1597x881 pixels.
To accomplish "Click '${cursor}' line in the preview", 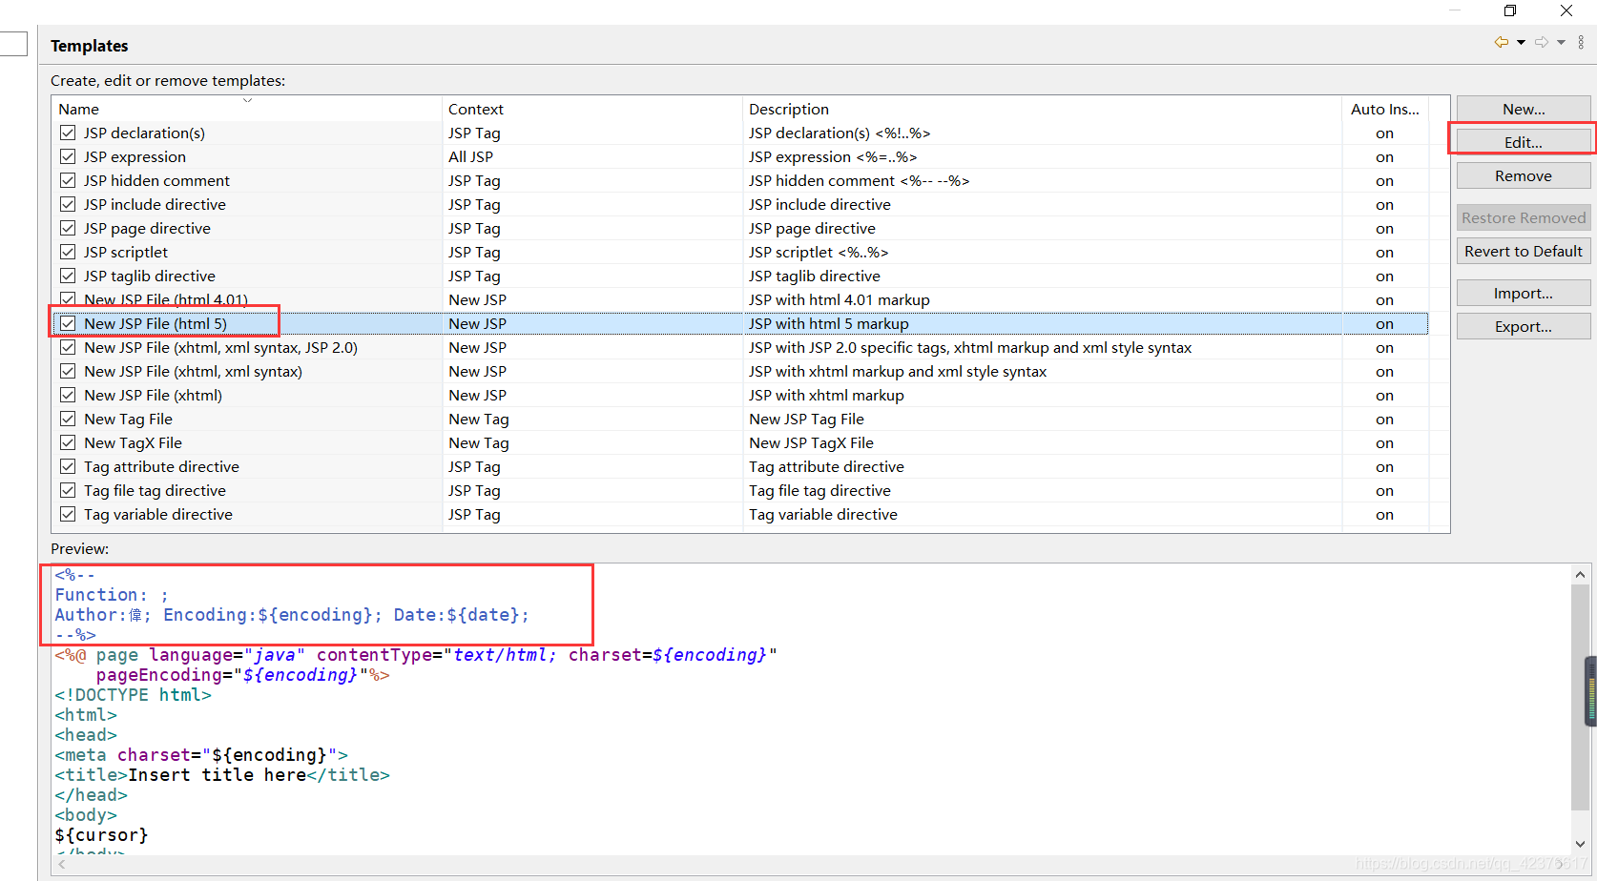I will click(101, 835).
